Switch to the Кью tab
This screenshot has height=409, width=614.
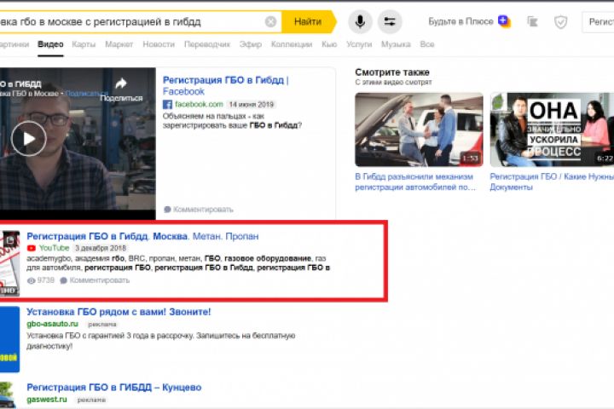point(329,44)
